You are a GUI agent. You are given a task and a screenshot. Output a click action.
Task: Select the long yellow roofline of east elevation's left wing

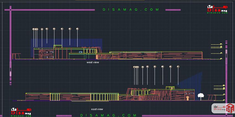(72, 93)
